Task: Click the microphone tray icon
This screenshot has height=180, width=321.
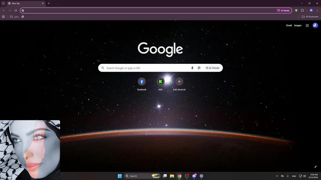Action: click(288, 176)
